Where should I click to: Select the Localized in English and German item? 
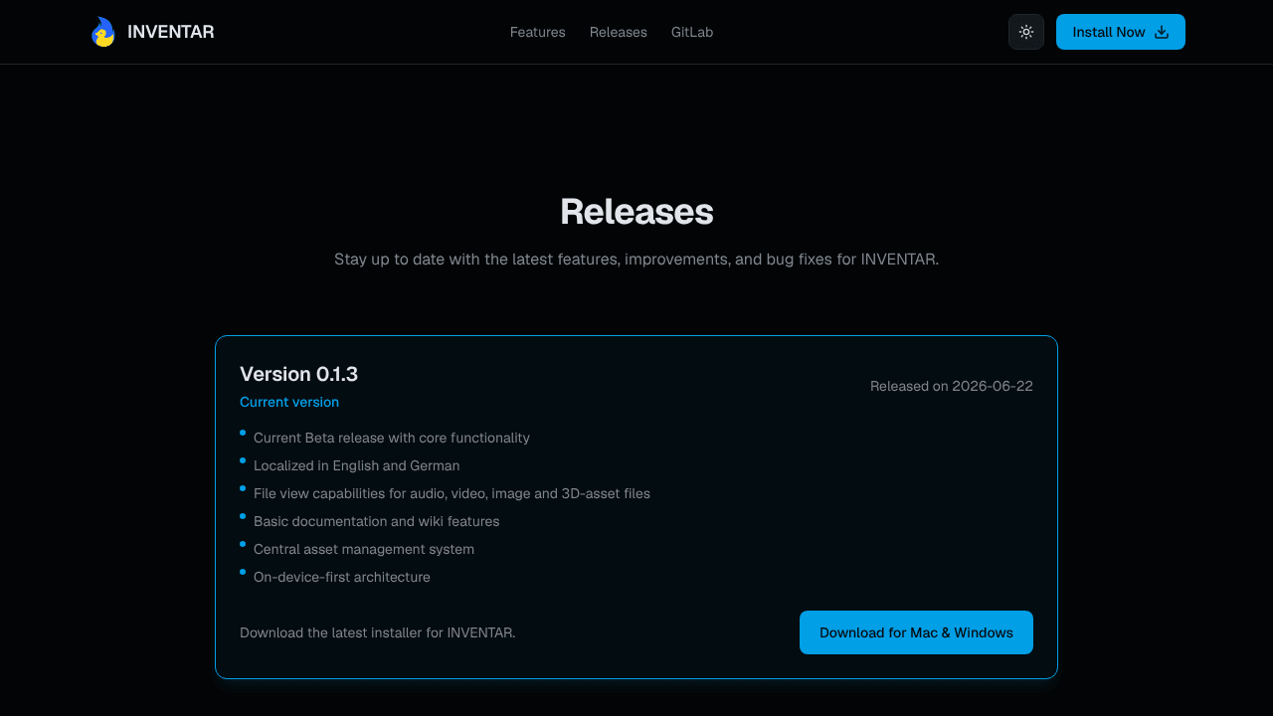(357, 465)
